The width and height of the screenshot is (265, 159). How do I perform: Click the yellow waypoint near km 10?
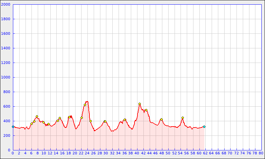[43, 122]
